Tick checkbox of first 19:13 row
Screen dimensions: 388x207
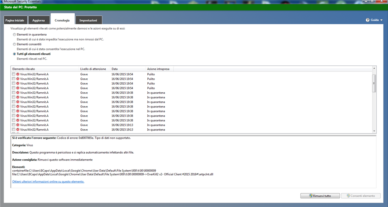(x=14, y=125)
